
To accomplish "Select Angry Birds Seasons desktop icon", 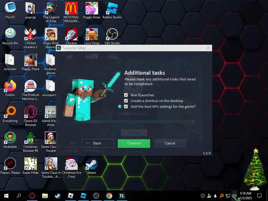I will click(x=51, y=38).
